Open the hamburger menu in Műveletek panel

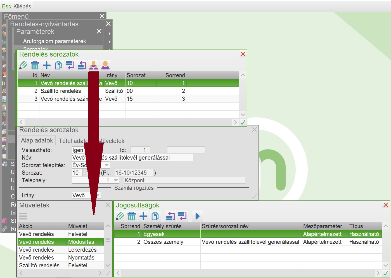(23, 216)
